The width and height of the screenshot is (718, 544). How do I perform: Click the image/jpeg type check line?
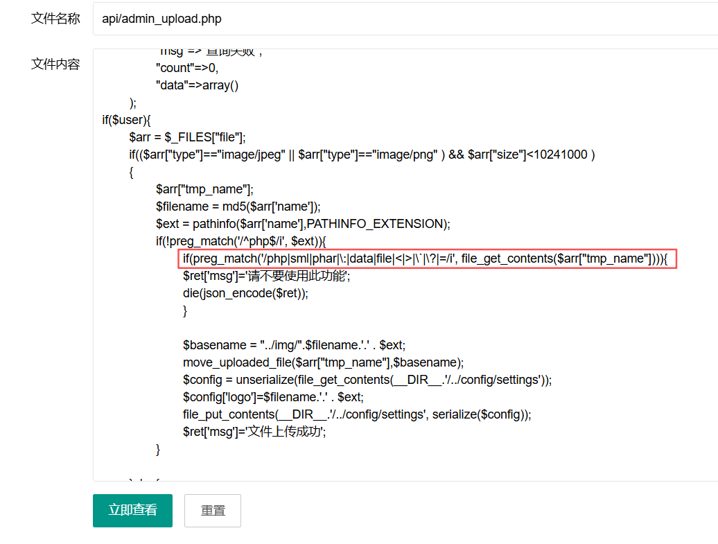362,155
